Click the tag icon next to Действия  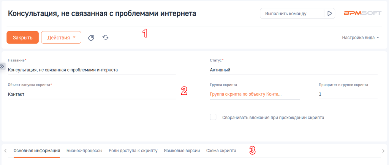click(x=91, y=38)
